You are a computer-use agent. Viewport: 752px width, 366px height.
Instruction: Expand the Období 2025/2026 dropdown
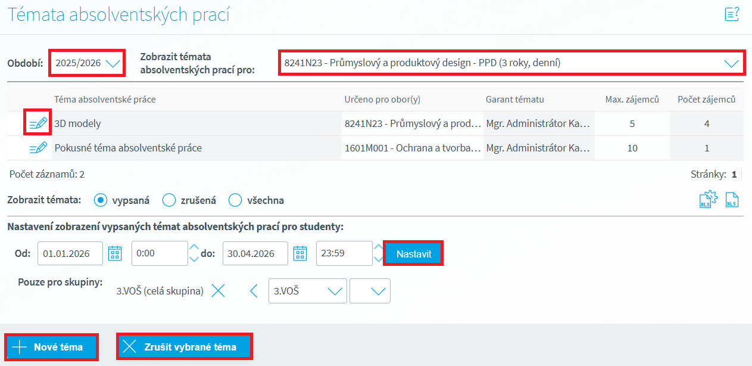point(87,63)
